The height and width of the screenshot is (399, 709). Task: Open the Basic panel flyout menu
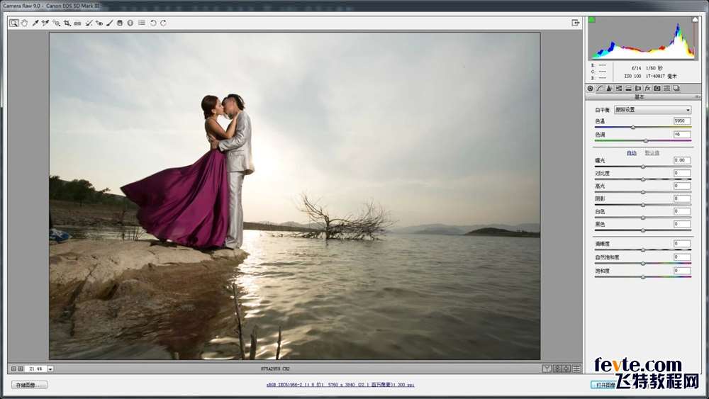tap(697, 96)
